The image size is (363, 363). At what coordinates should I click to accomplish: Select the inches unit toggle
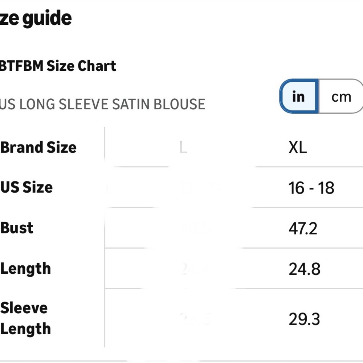pos(299,97)
